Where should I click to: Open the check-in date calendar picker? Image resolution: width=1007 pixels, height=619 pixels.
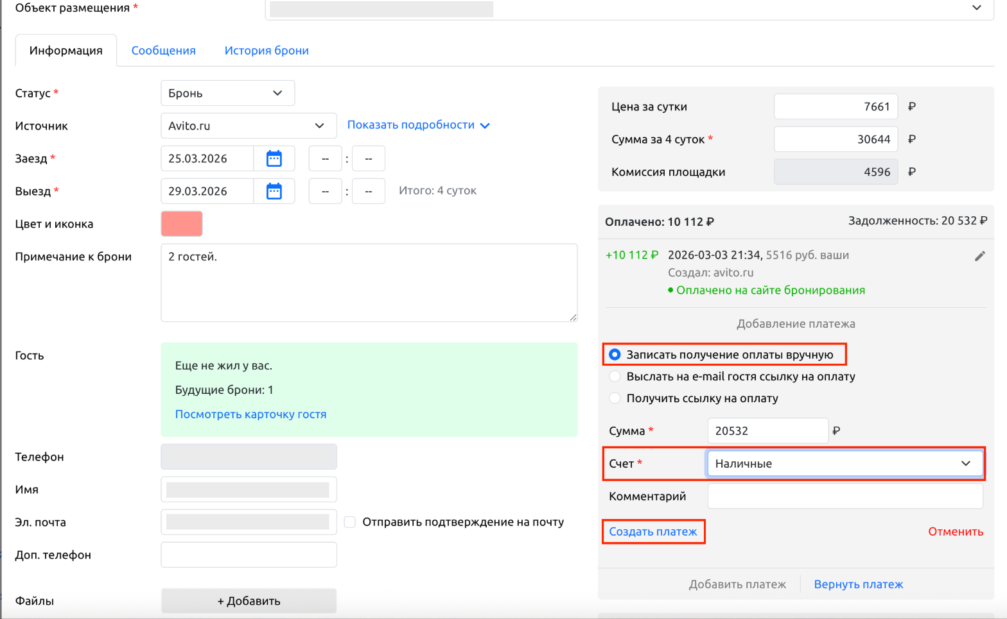[274, 158]
